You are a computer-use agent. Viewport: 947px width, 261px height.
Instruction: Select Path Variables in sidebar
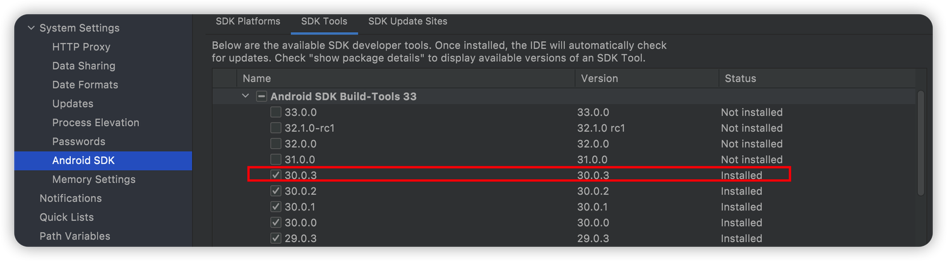[x=74, y=236]
